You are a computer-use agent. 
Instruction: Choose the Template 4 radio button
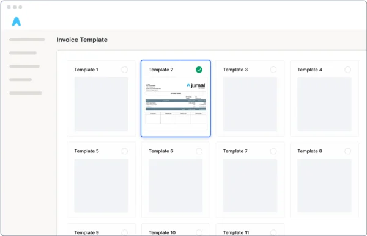pos(348,70)
